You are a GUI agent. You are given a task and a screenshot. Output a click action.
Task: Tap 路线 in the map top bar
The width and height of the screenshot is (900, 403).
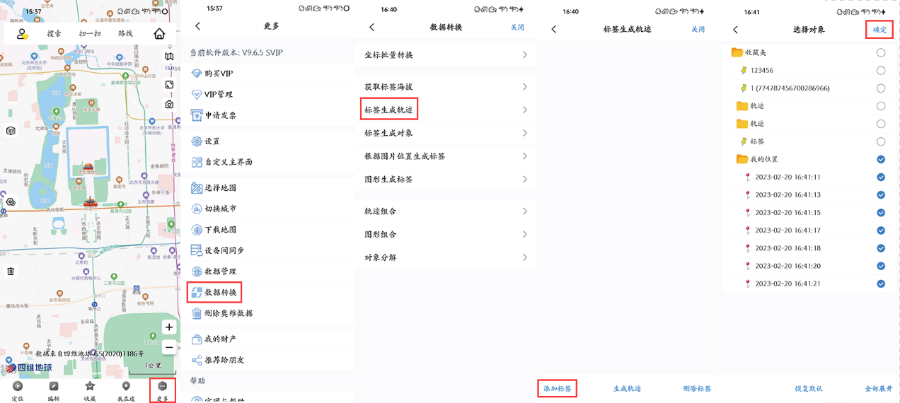point(125,33)
